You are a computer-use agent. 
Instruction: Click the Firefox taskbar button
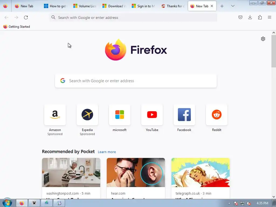pyautogui.click(x=22, y=203)
